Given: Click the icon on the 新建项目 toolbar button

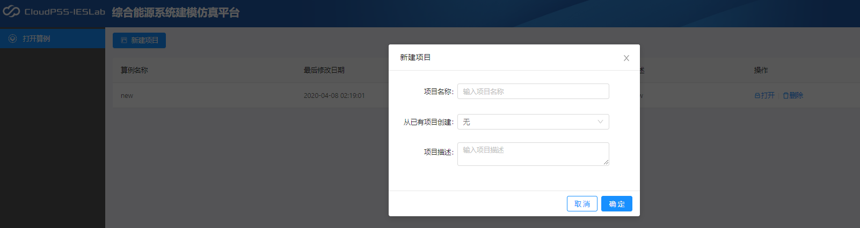Looking at the screenshot, I should click(124, 40).
